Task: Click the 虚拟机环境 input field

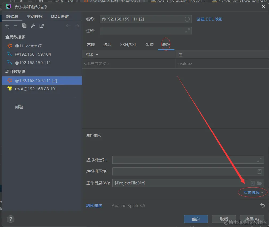Action: coord(188,171)
